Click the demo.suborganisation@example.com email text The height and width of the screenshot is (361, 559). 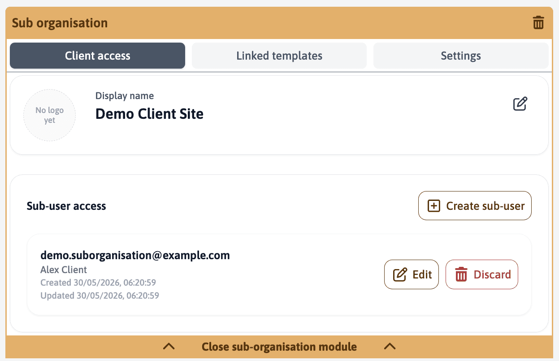coord(135,255)
